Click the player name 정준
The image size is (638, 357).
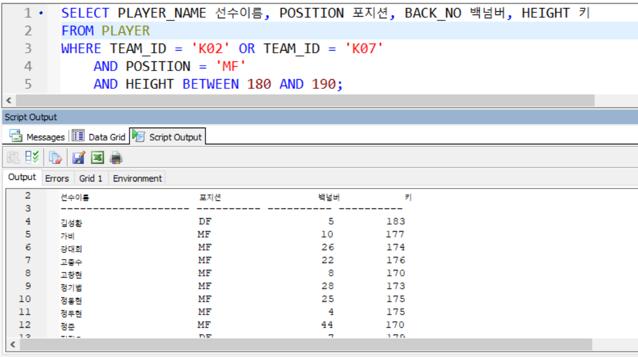[67, 326]
